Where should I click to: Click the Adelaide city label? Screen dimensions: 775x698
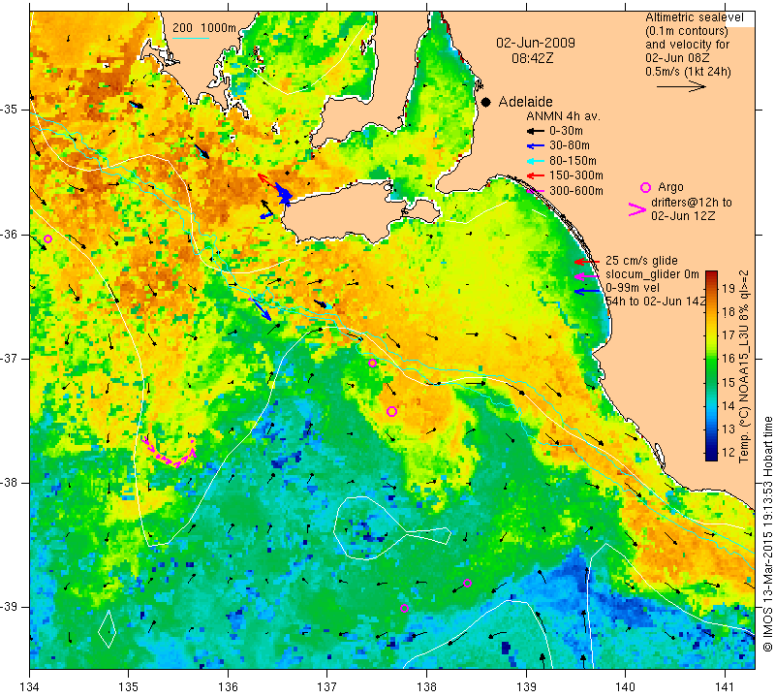(525, 102)
